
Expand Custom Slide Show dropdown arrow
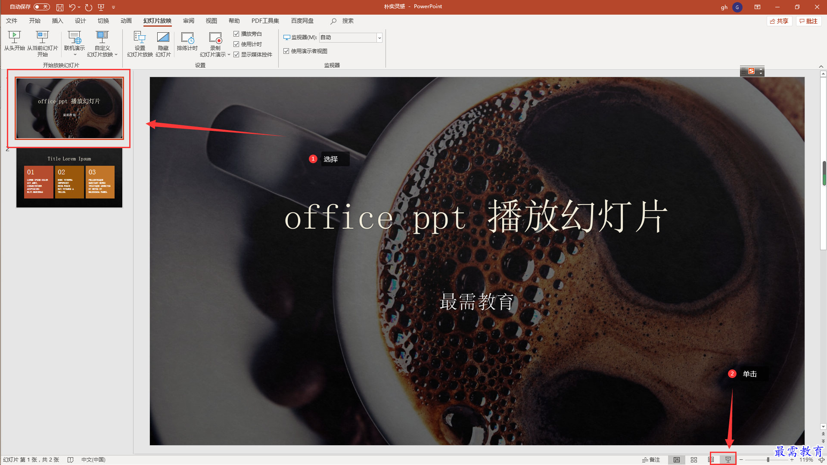(x=116, y=55)
